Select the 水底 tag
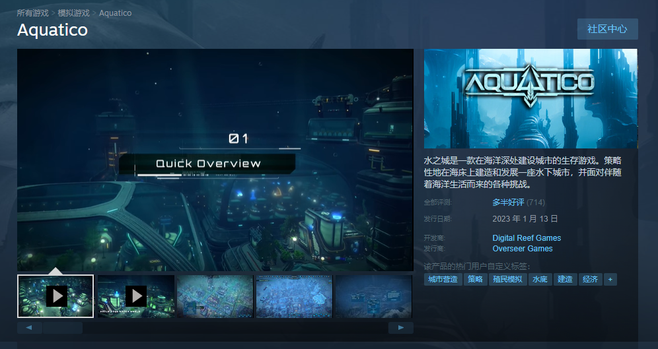Screen dimensions: 658x349 [540, 279]
